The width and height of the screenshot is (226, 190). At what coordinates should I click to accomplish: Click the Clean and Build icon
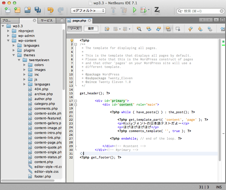point(124,10)
